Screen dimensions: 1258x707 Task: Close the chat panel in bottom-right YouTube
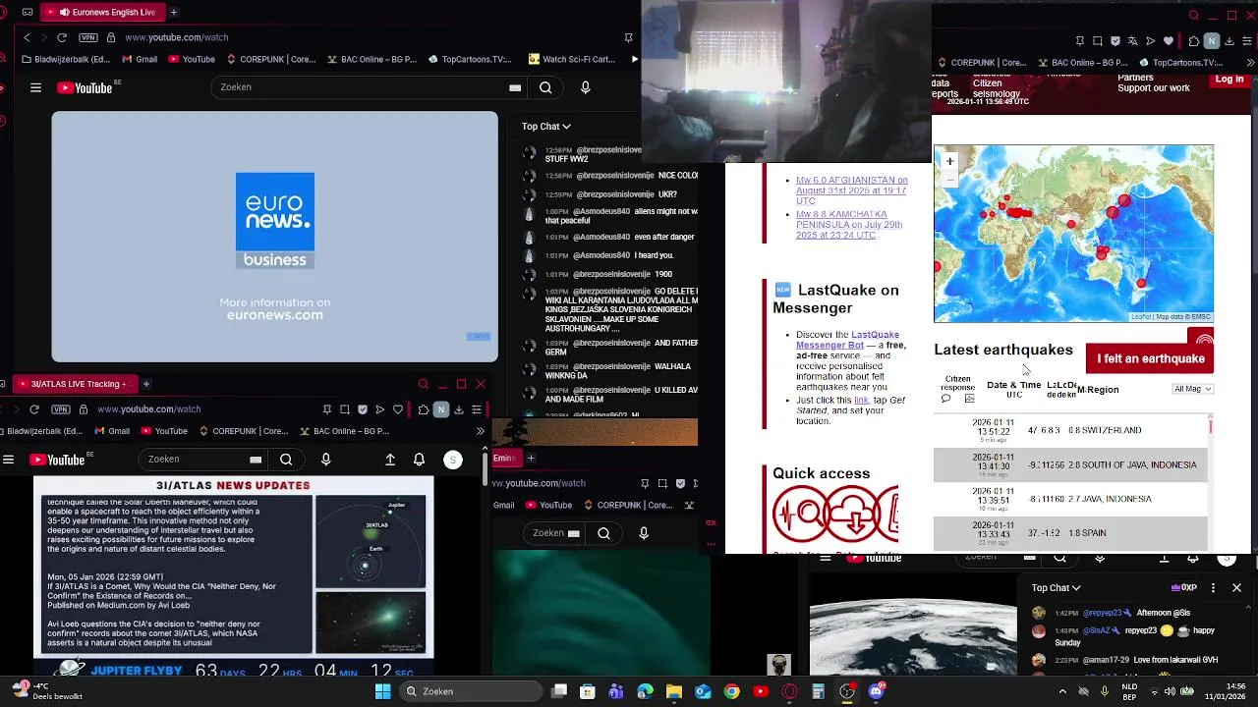[1236, 587]
